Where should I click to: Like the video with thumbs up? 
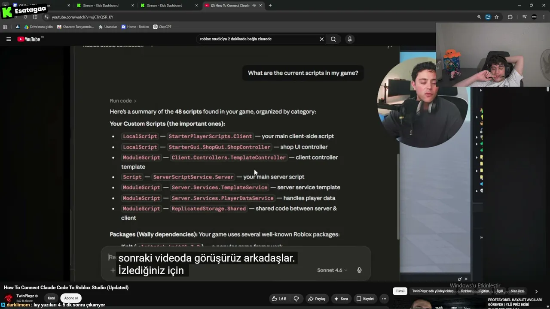279,299
